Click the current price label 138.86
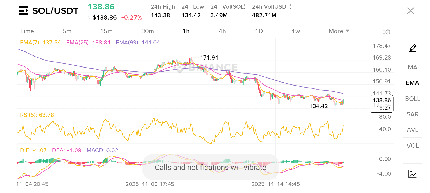Viewport: 430px width, 193px height. tap(382, 100)
